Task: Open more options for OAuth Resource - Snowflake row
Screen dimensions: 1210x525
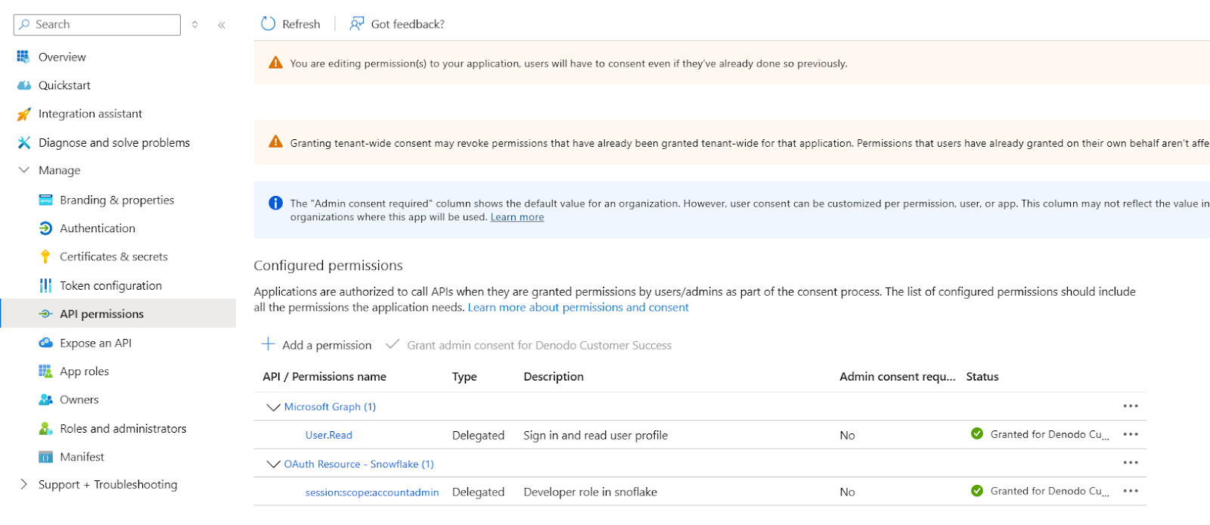Action: [x=1131, y=462]
